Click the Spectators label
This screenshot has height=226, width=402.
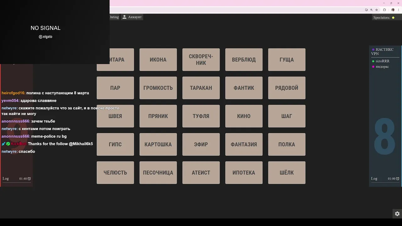[382, 18]
